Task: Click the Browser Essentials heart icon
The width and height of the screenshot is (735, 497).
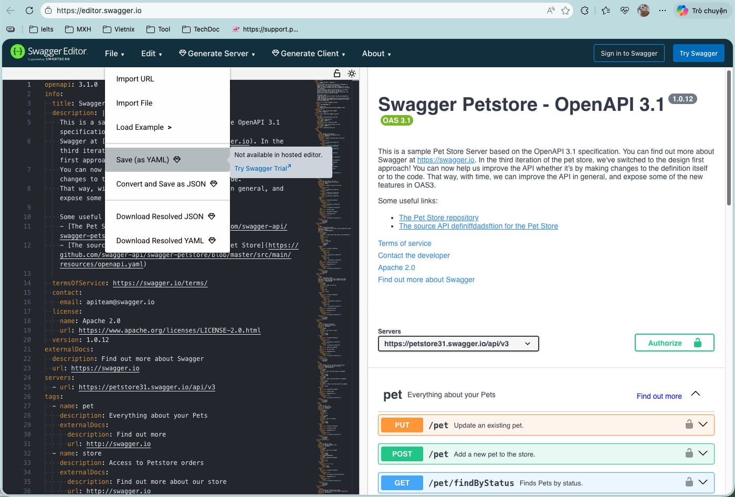Action: [624, 11]
